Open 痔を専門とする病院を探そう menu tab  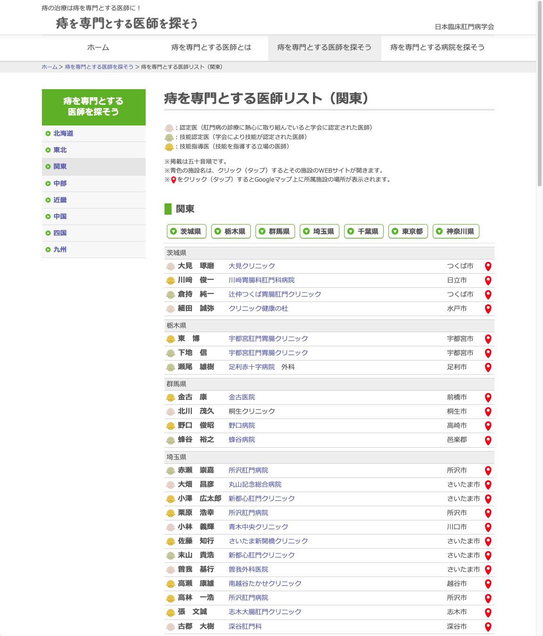pyautogui.click(x=437, y=48)
